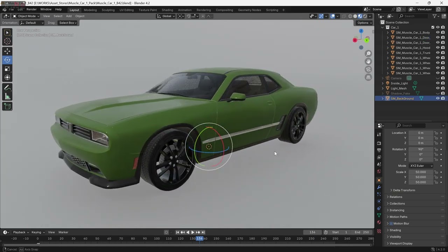
Task: Open the Render properties tab
Action: (x=379, y=143)
